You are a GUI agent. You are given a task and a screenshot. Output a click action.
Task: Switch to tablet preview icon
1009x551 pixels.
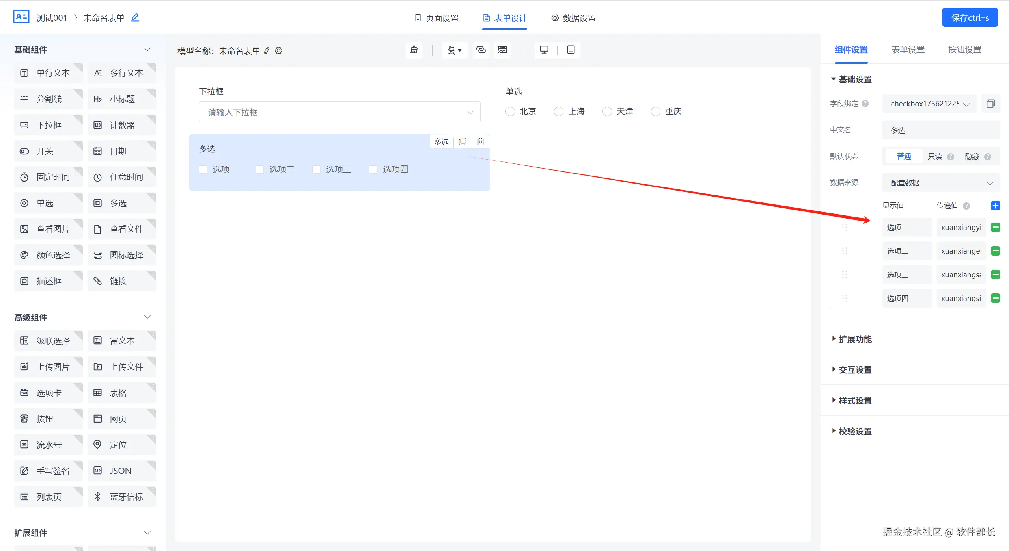(571, 50)
